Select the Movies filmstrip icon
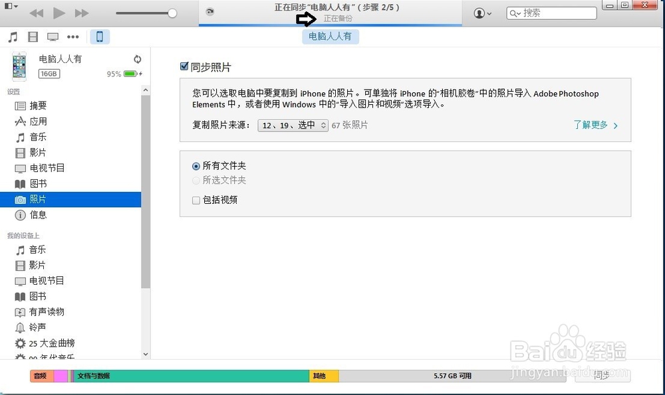This screenshot has height=395, width=665. coord(33,37)
